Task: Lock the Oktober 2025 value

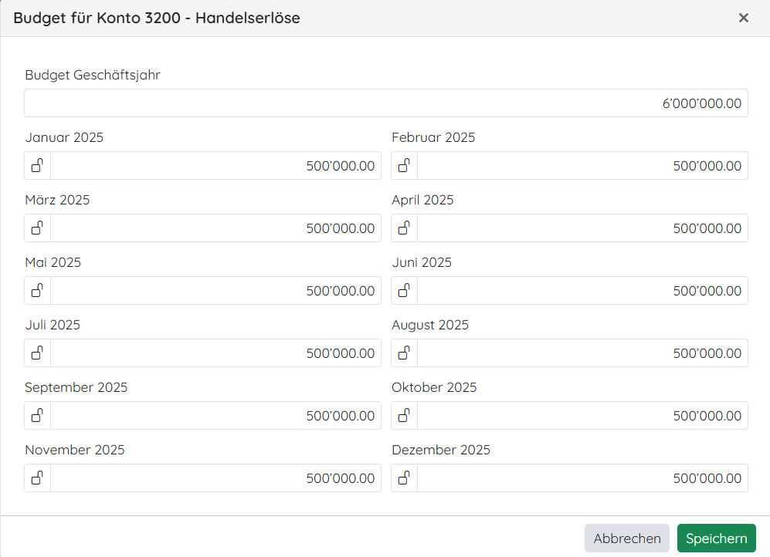Action: 404,415
